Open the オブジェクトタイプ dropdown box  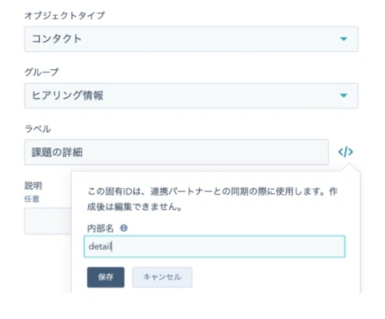191,39
